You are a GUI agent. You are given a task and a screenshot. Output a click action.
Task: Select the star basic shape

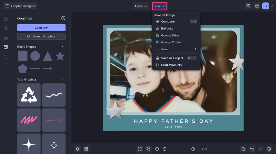(x=60, y=56)
